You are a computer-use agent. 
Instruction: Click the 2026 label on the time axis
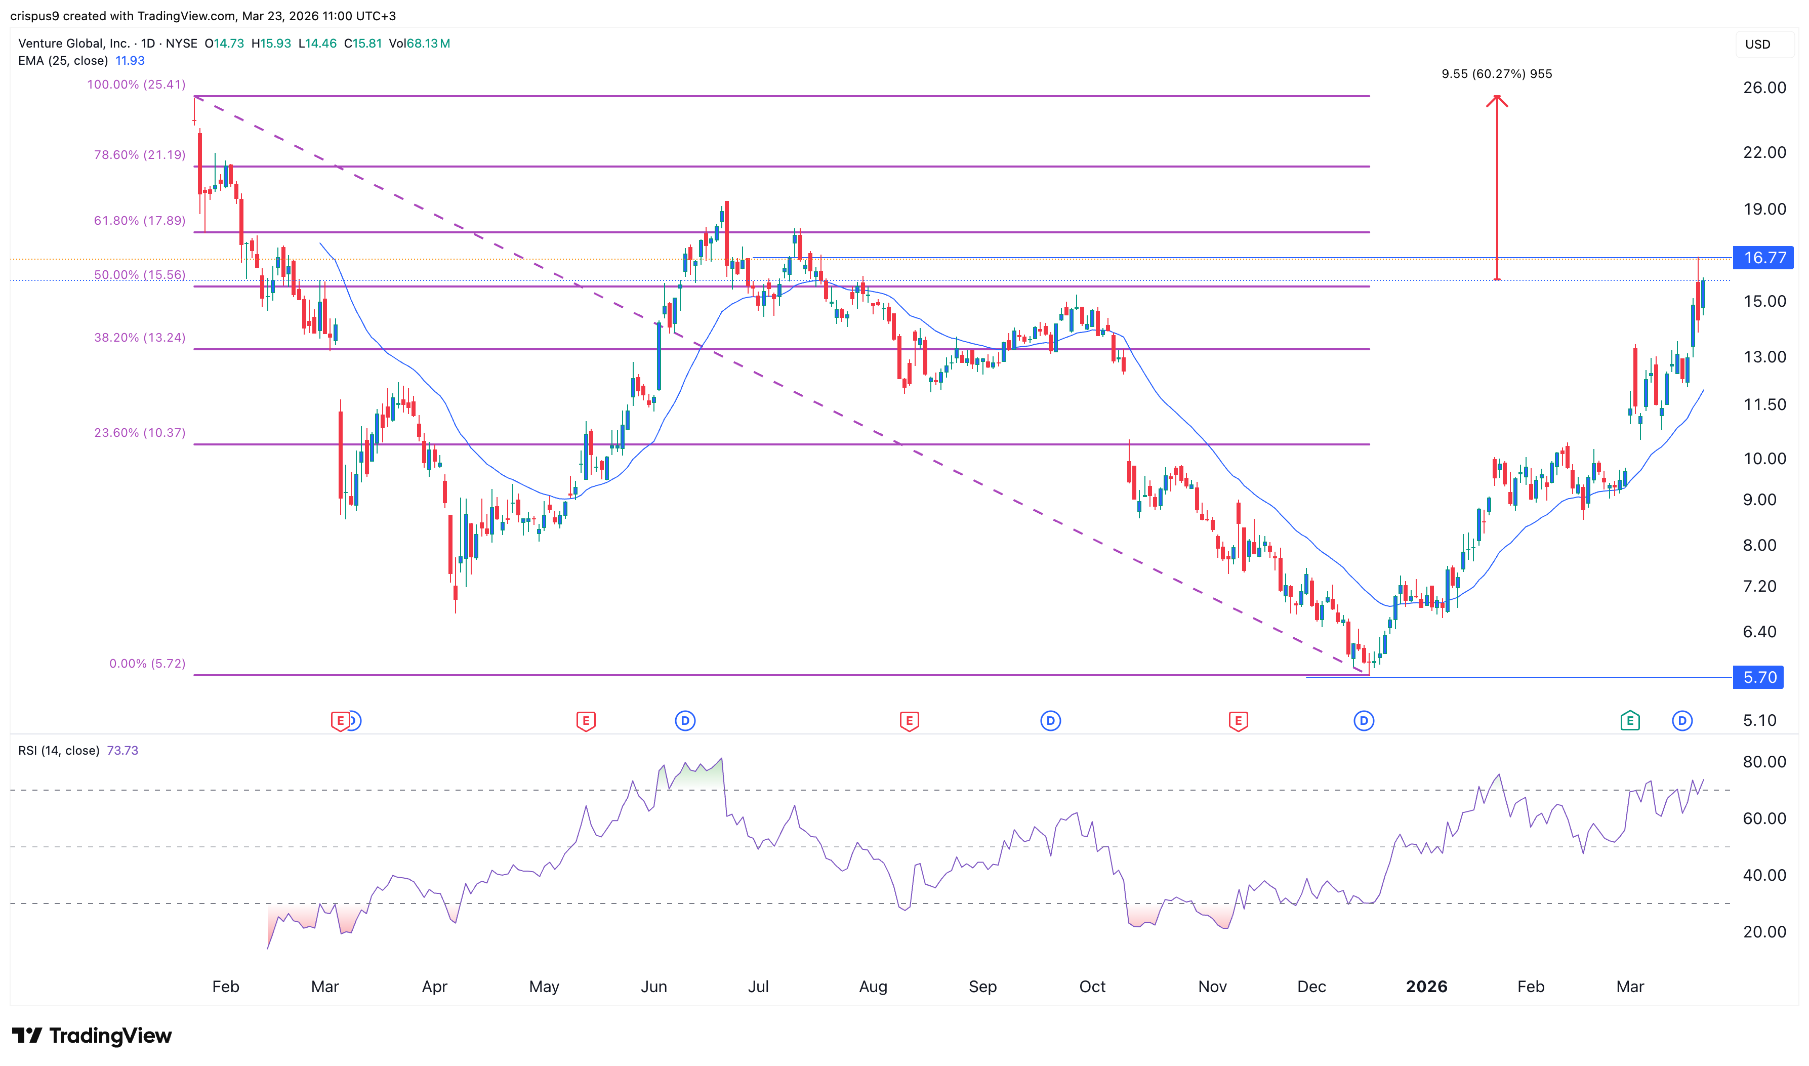tap(1426, 986)
